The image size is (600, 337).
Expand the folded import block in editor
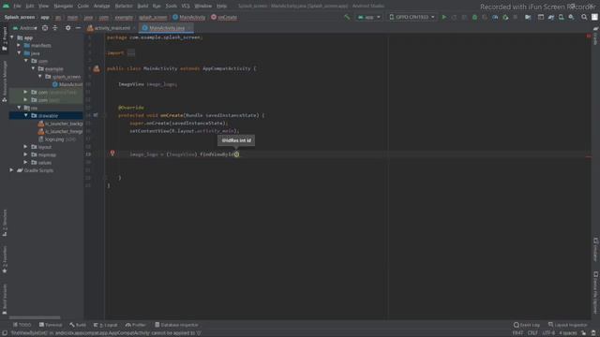131,53
